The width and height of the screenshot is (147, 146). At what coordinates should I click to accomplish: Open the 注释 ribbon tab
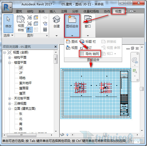pyautogui.click(x=64, y=12)
